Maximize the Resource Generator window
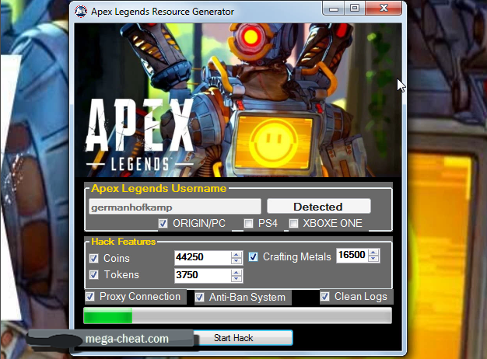The width and height of the screenshot is (487, 359). (355, 9)
